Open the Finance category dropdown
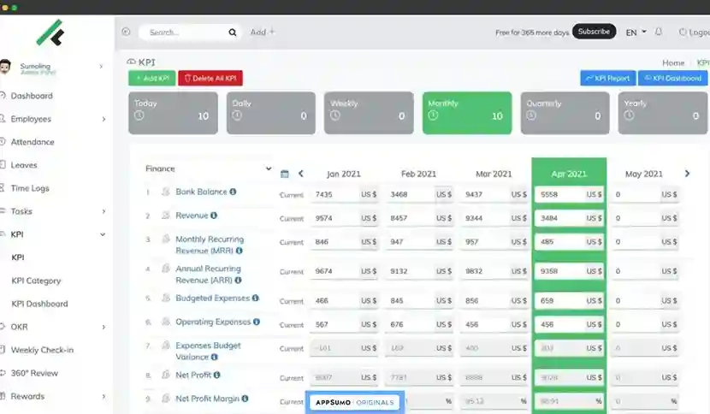Screen dimensions: 710x414 tap(208, 169)
